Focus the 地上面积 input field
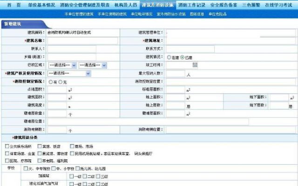 point(176,98)
